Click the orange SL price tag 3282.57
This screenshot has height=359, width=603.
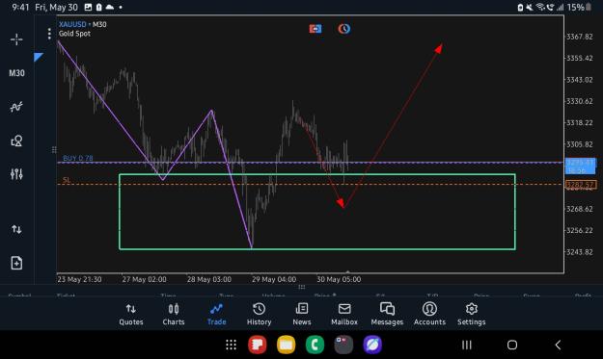(x=581, y=185)
